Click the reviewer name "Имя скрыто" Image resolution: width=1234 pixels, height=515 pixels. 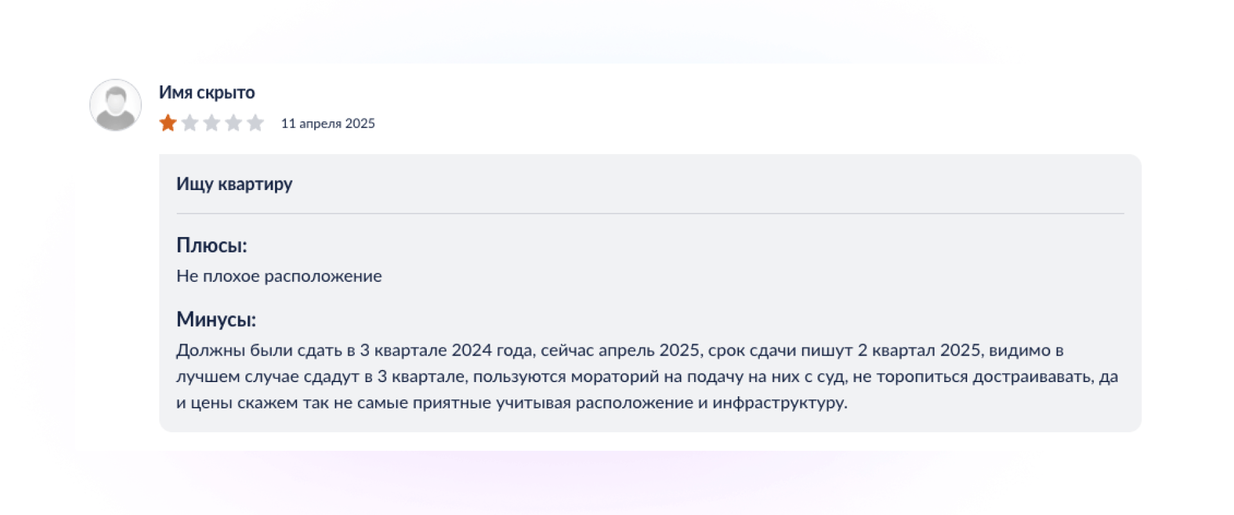coord(207,92)
